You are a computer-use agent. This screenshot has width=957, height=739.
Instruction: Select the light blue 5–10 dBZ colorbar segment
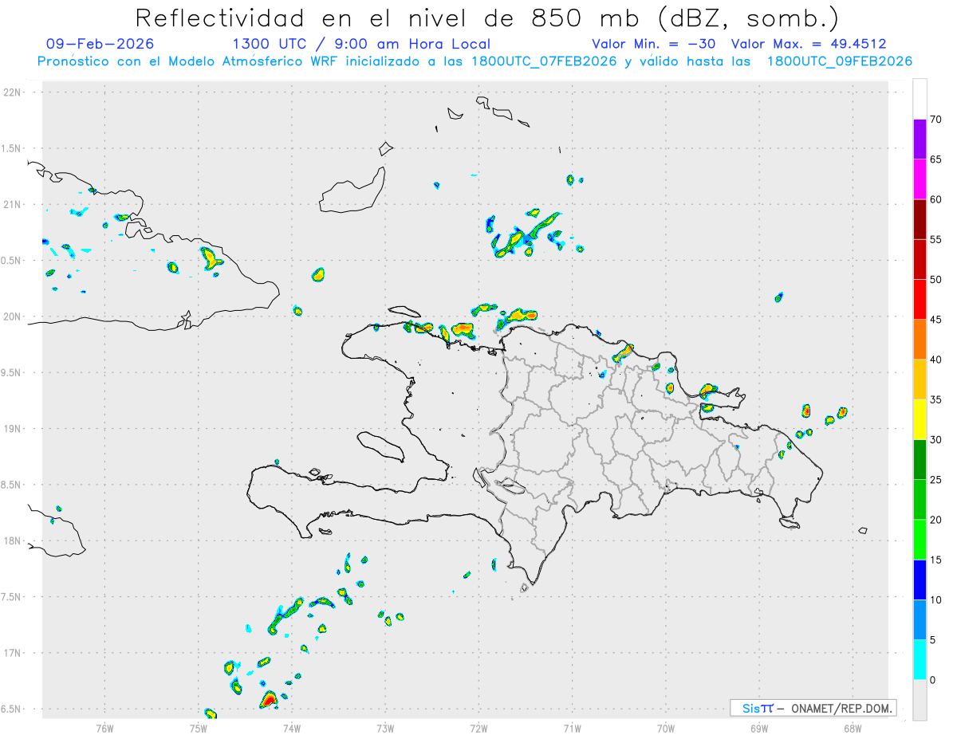coord(920,619)
